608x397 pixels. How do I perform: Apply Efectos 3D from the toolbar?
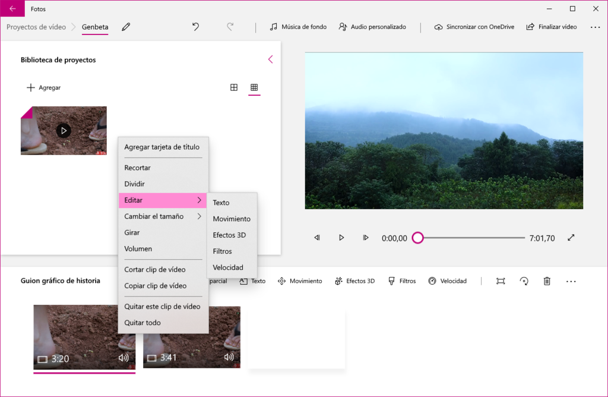[354, 281]
